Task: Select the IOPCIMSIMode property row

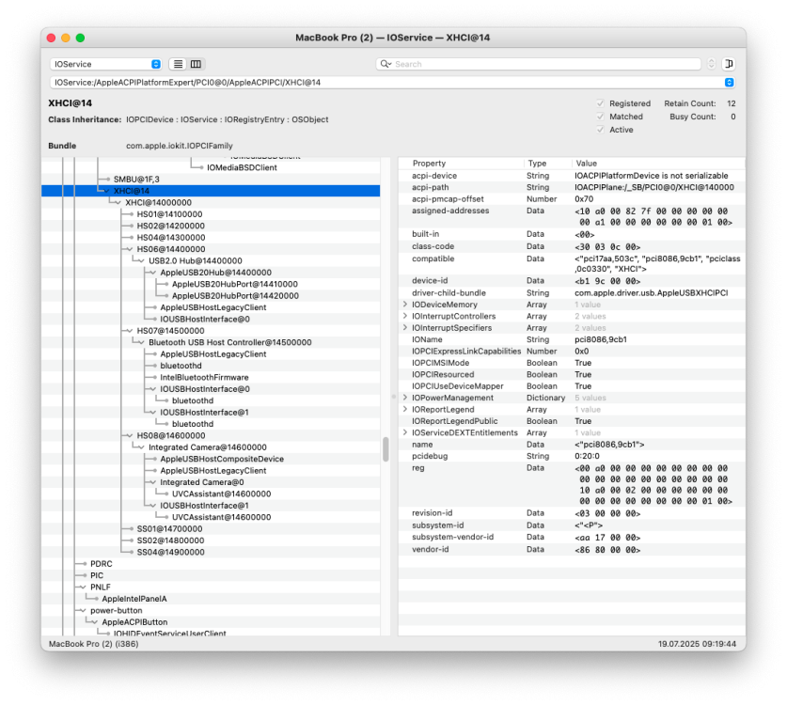Action: click(x=572, y=363)
